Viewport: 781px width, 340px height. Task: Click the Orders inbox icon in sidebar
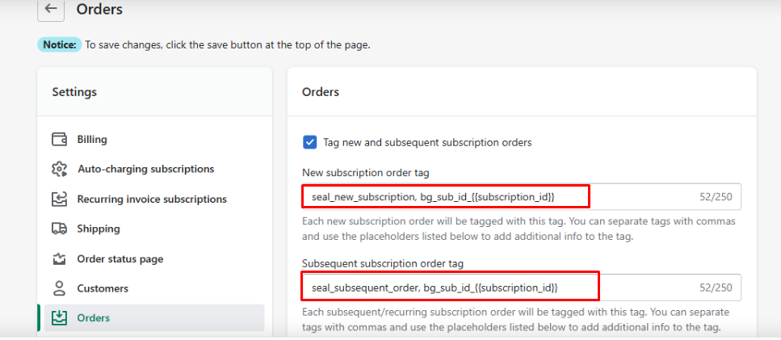59,317
